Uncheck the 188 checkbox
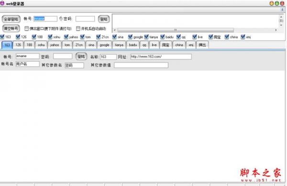 tap(34, 37)
